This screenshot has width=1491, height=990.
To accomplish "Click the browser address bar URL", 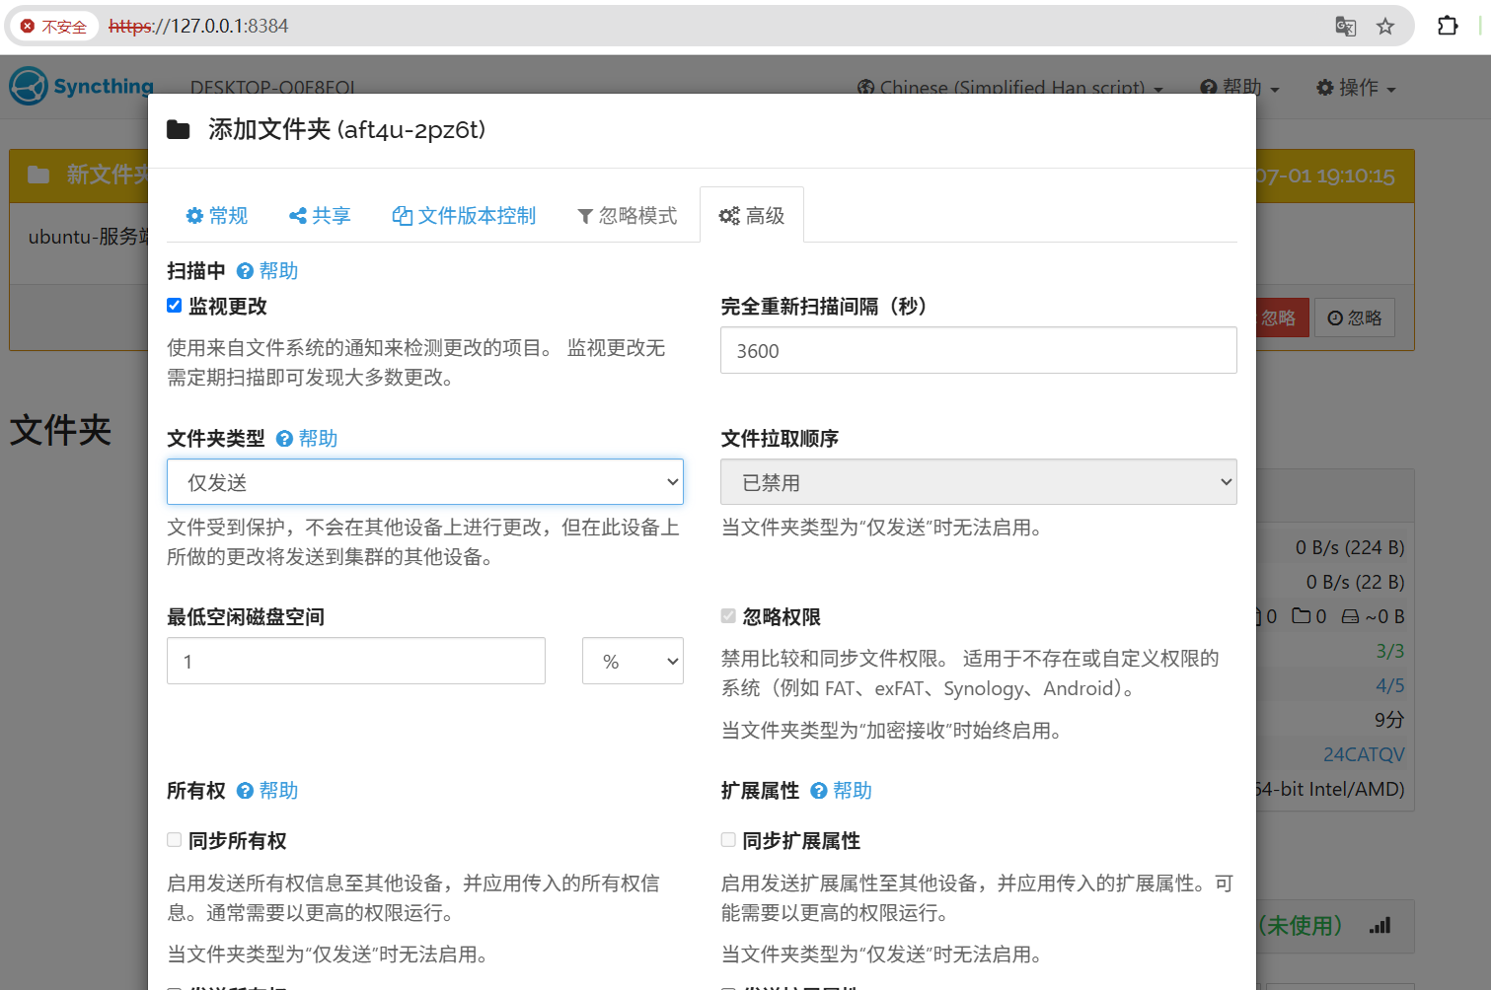I will tap(198, 26).
